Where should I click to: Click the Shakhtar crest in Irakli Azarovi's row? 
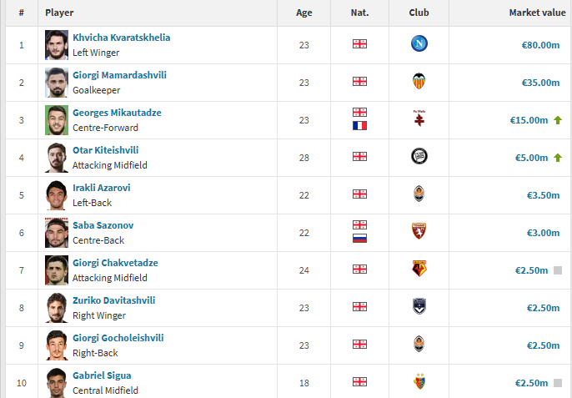[x=419, y=194]
